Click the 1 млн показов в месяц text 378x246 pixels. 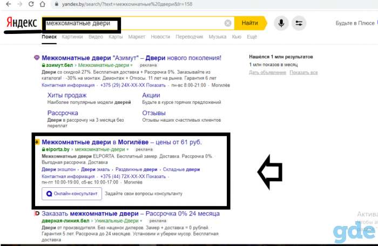(x=273, y=65)
